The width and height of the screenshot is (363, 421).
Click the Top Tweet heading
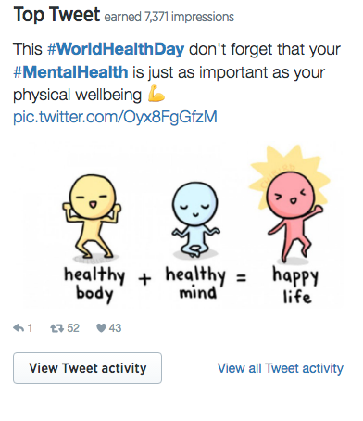56,15
